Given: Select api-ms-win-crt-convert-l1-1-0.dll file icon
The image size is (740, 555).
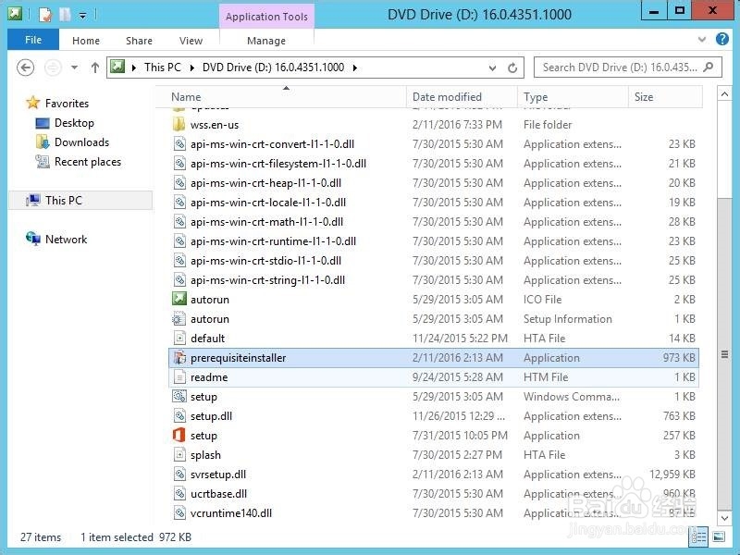Looking at the screenshot, I should pyautogui.click(x=179, y=144).
